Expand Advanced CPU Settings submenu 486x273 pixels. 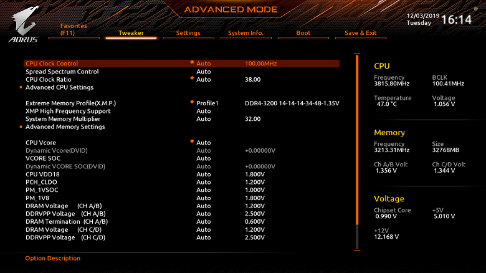coord(59,87)
